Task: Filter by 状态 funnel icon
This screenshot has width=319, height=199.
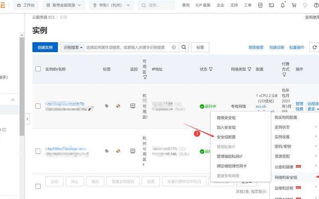Action: pyautogui.click(x=211, y=69)
